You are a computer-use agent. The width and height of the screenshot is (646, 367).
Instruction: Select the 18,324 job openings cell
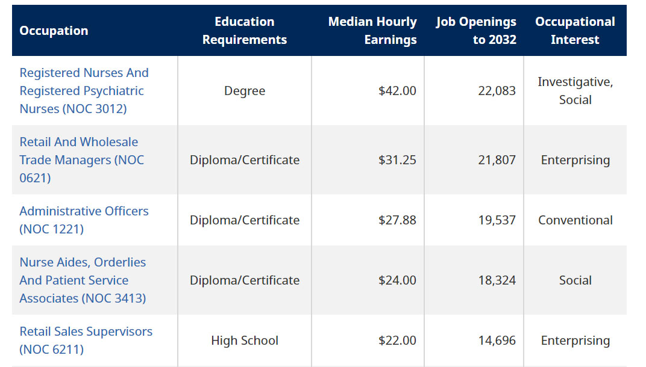474,280
